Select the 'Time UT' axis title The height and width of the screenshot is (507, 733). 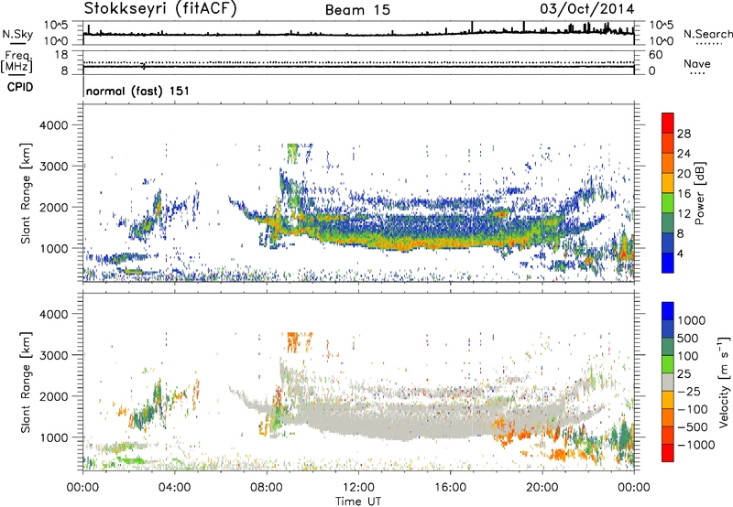(358, 502)
